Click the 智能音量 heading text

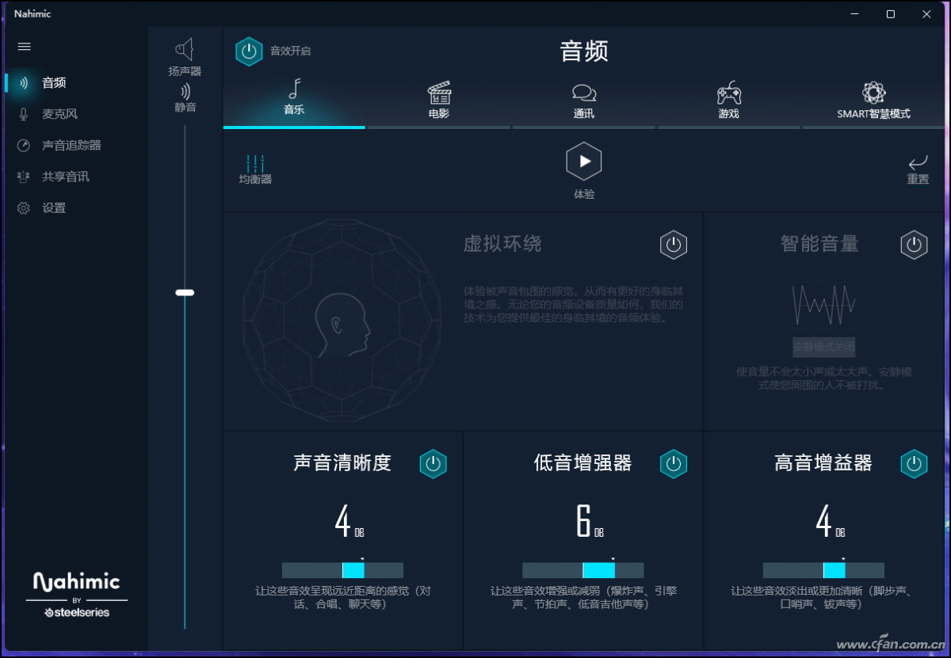[819, 244]
